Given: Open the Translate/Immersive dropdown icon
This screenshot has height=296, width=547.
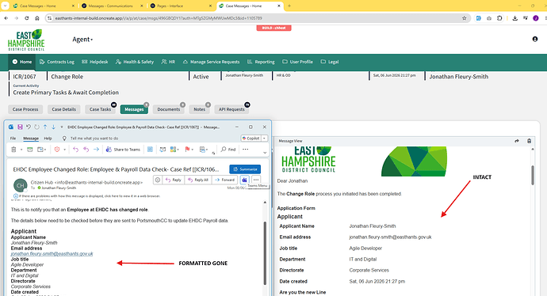Looking at the screenshot, I should [x=204, y=150].
